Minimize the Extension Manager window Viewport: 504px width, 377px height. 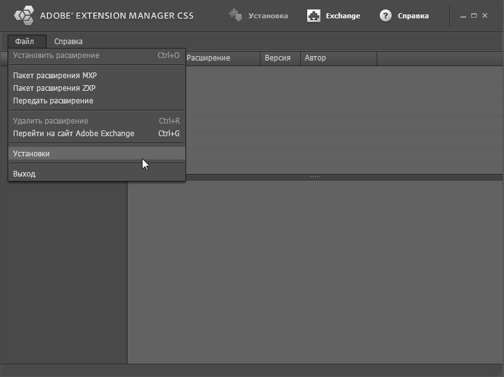point(463,16)
